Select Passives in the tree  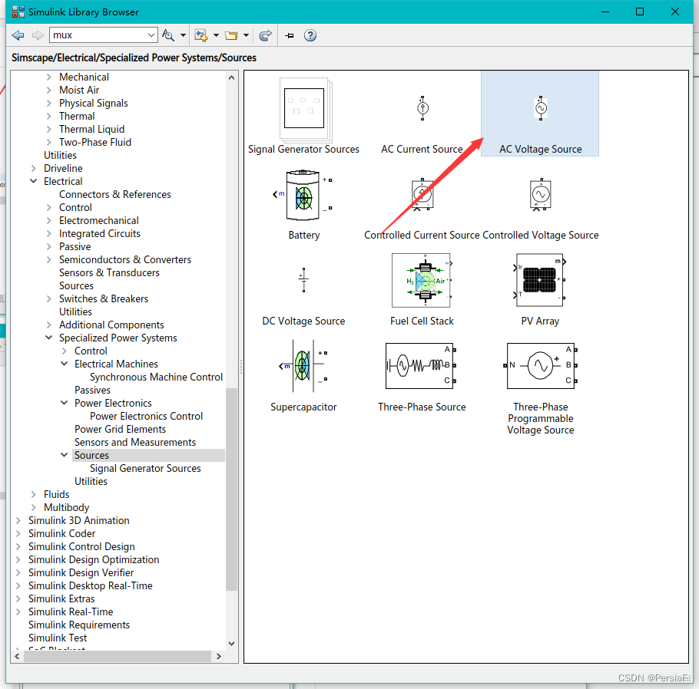(x=92, y=390)
